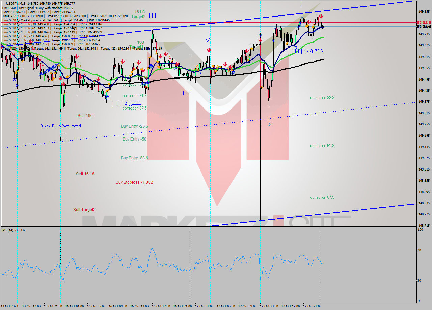Click the red sell arrow above the latest candle
This screenshot has height=310, width=432.
pos(321,16)
